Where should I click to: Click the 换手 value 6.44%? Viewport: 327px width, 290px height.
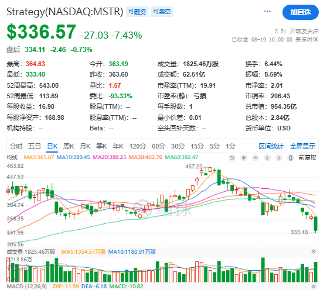[x=273, y=64]
